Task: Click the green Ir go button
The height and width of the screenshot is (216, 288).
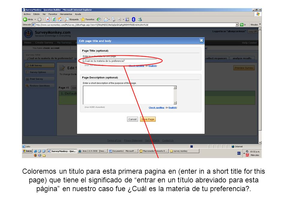Action: pos(243,25)
